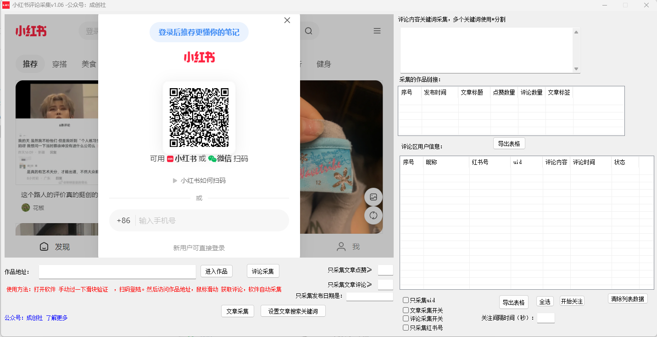Open the hamburger menu icon
The height and width of the screenshot is (337, 657).
tap(377, 31)
